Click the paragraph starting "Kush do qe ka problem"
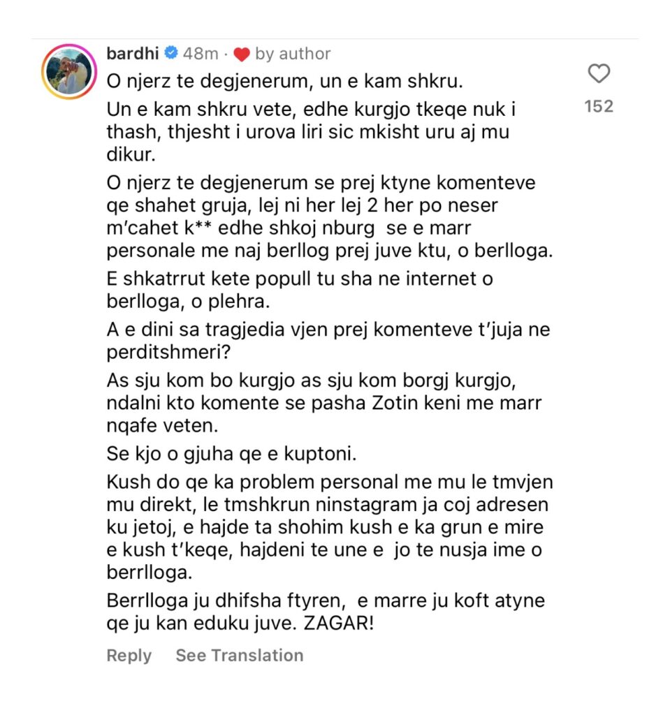 [x=330, y=527]
